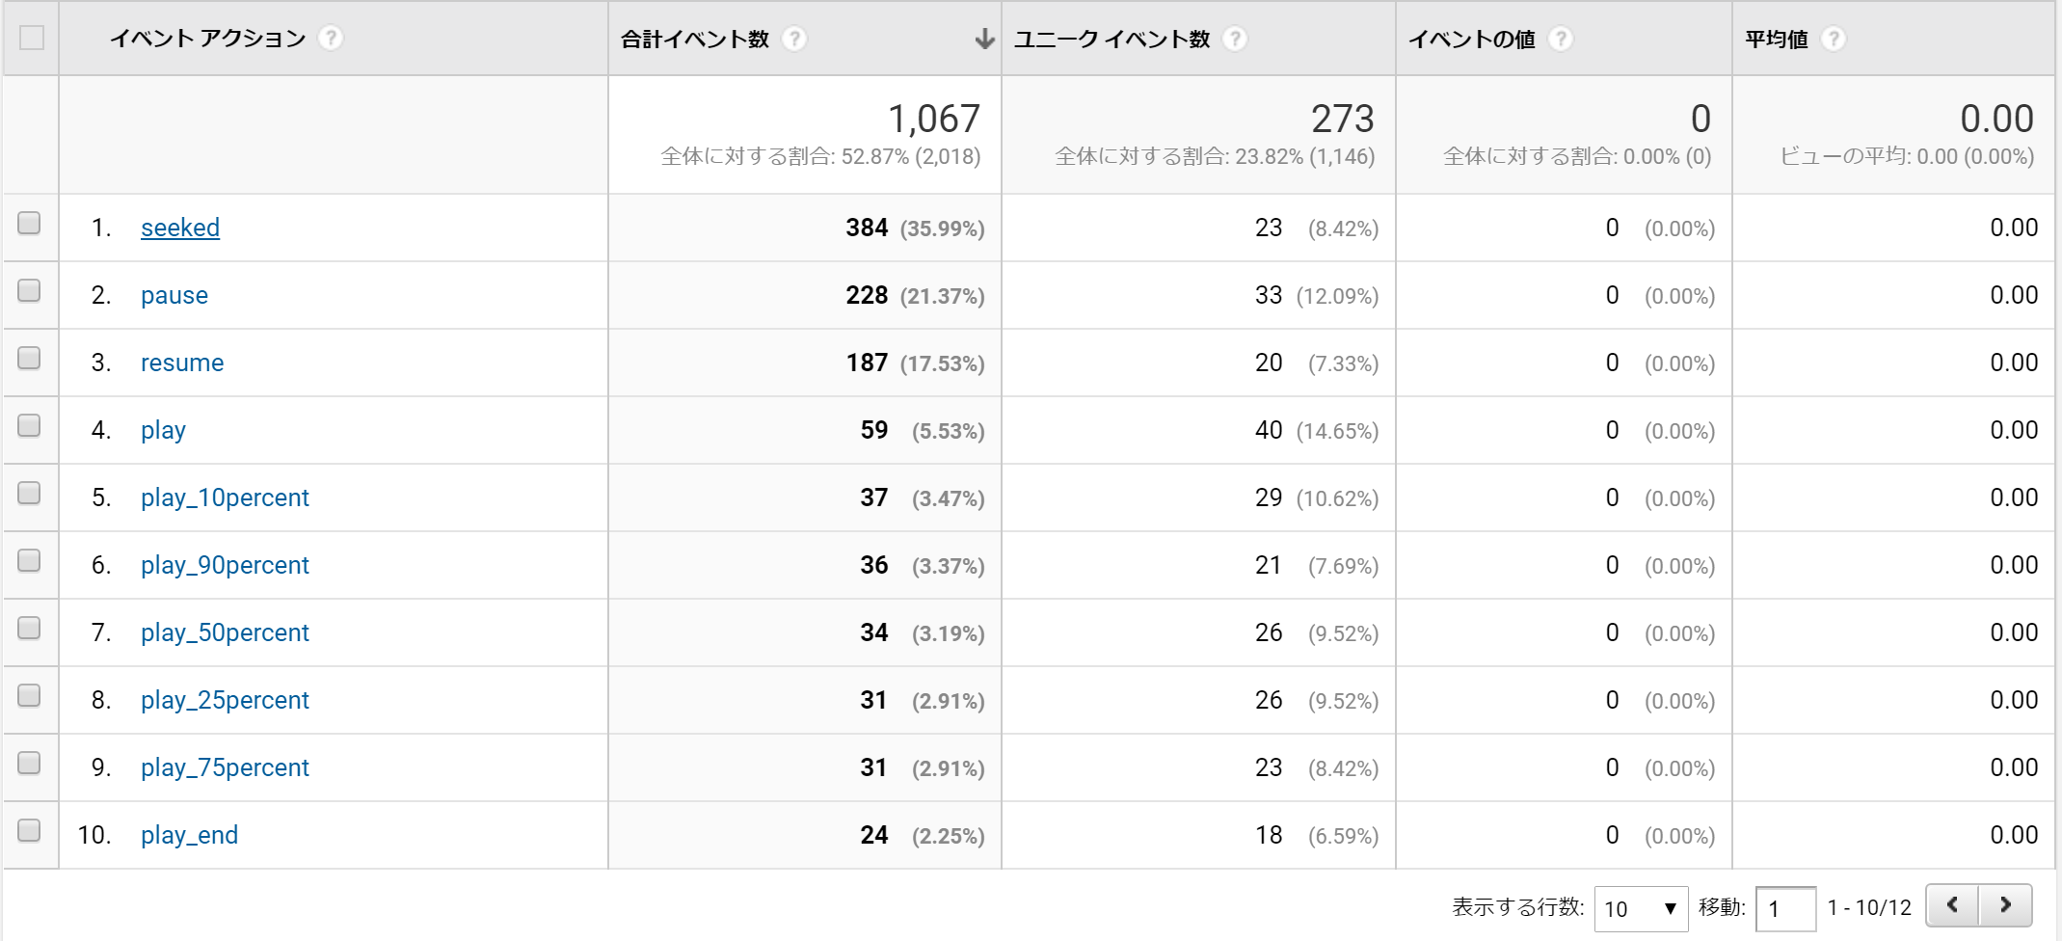Open help icon beside イベント アクション header
Viewport: 2062px width, 941px height.
coord(331,39)
